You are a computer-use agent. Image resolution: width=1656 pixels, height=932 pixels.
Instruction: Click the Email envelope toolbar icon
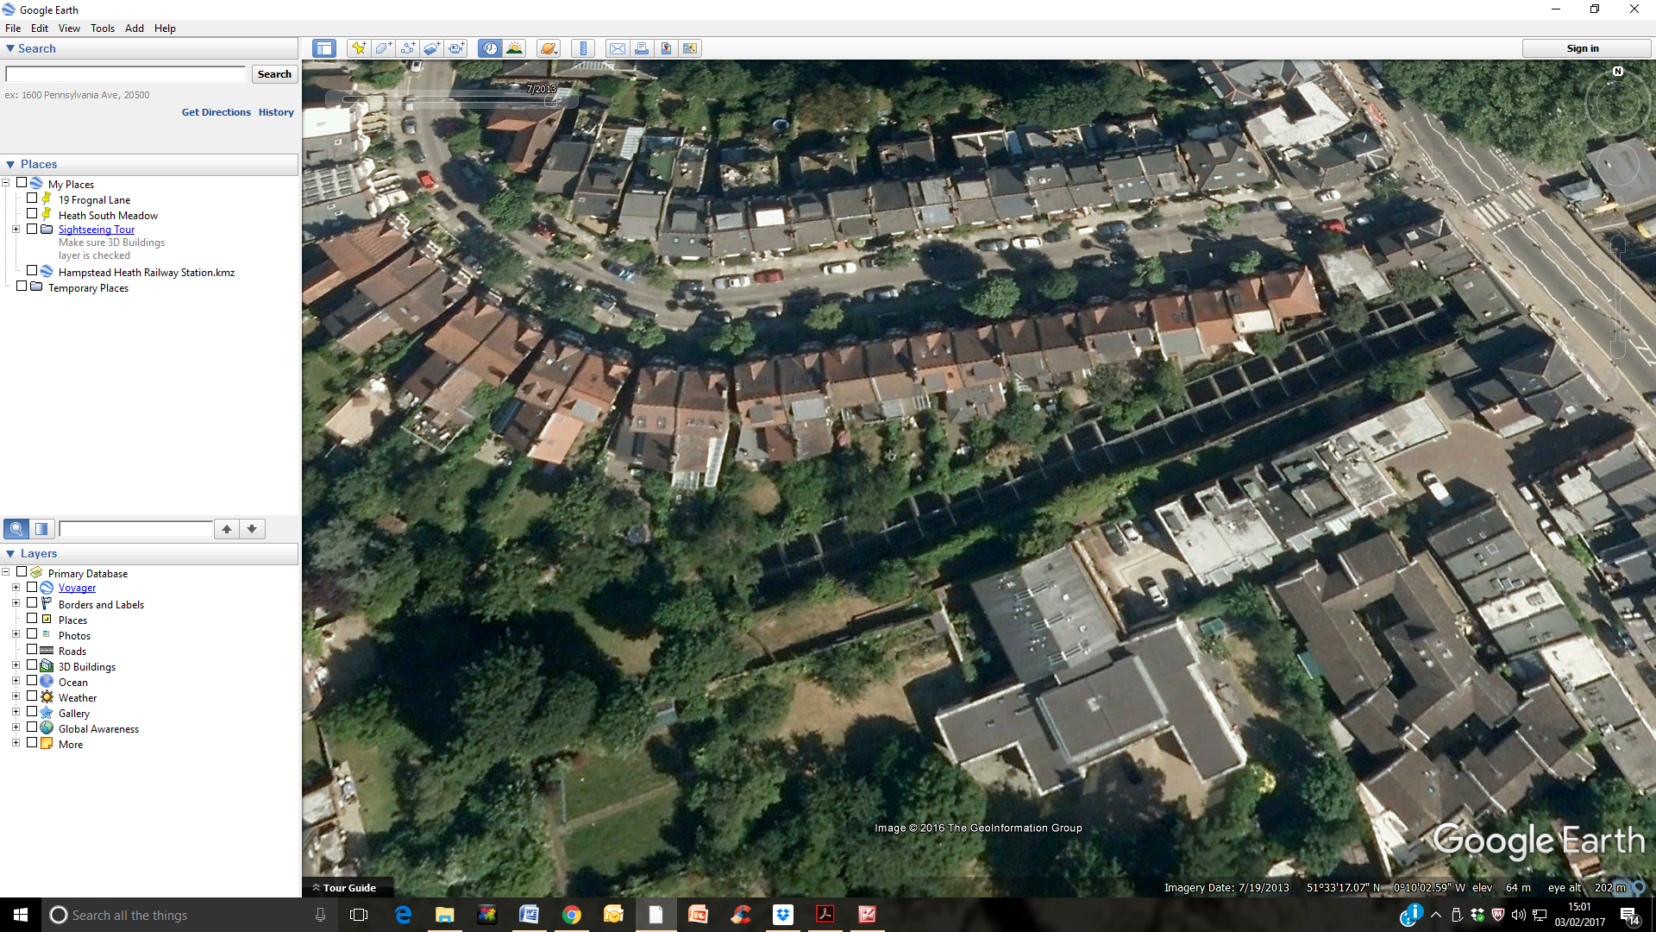(618, 48)
